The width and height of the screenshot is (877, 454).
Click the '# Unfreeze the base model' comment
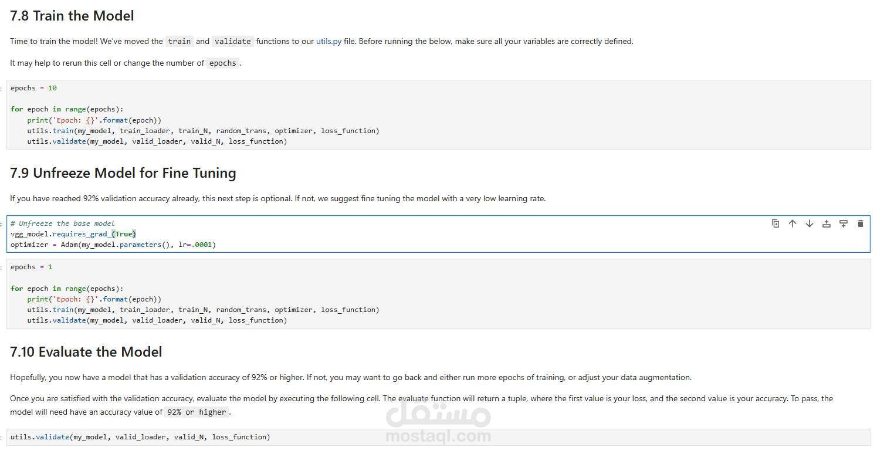point(63,223)
